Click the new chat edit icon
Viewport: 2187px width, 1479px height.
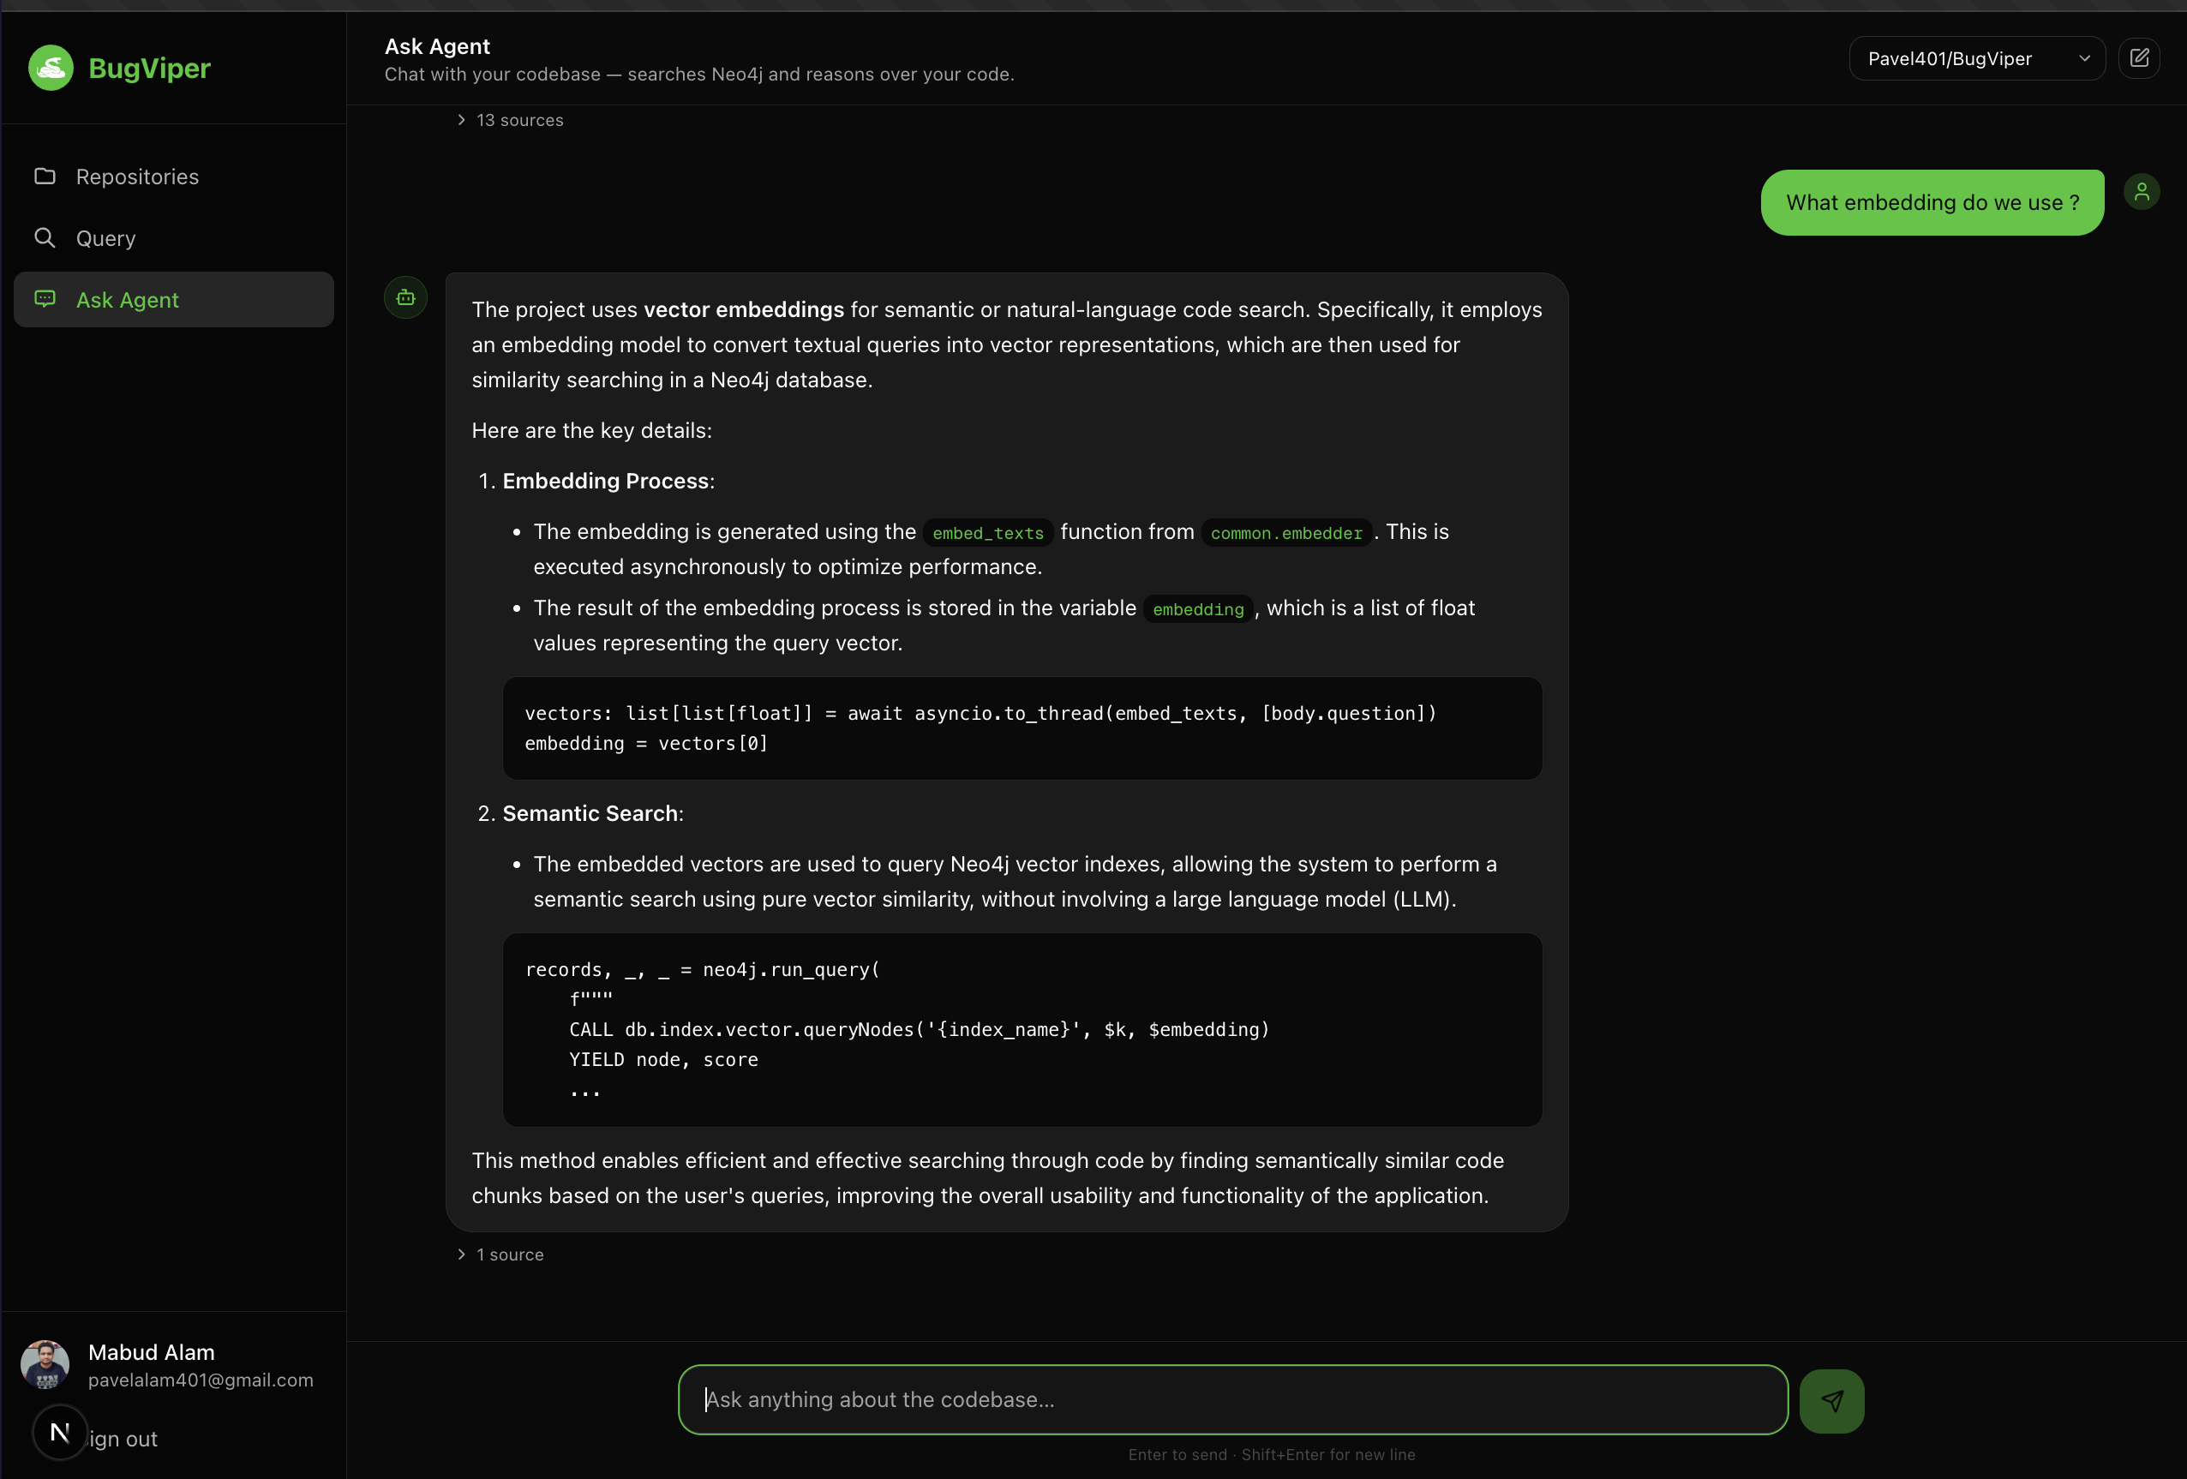[2138, 58]
